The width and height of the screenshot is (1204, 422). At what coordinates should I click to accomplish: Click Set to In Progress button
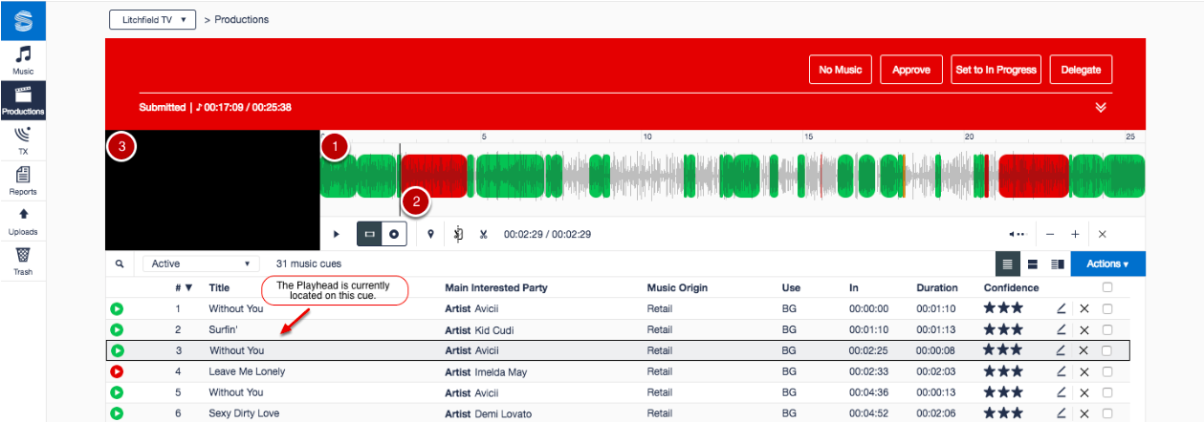click(996, 70)
